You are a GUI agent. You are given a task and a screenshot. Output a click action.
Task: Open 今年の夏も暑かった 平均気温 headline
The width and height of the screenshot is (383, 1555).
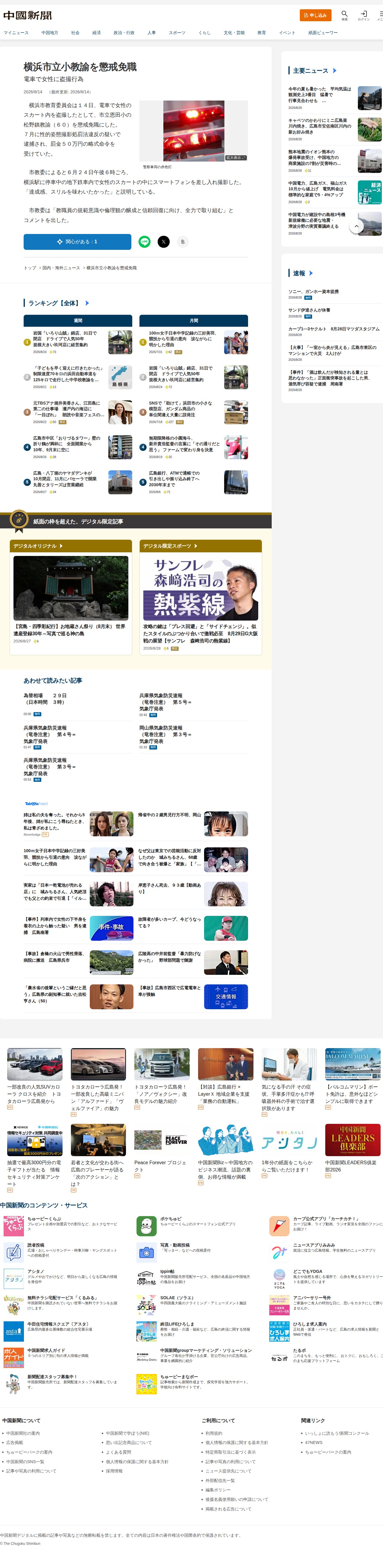320,95
